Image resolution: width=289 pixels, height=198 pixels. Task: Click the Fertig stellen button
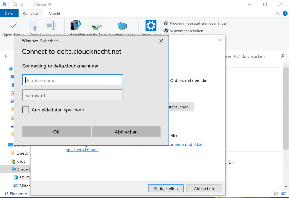pos(166,188)
